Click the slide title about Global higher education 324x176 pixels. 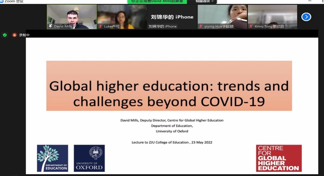(169, 94)
